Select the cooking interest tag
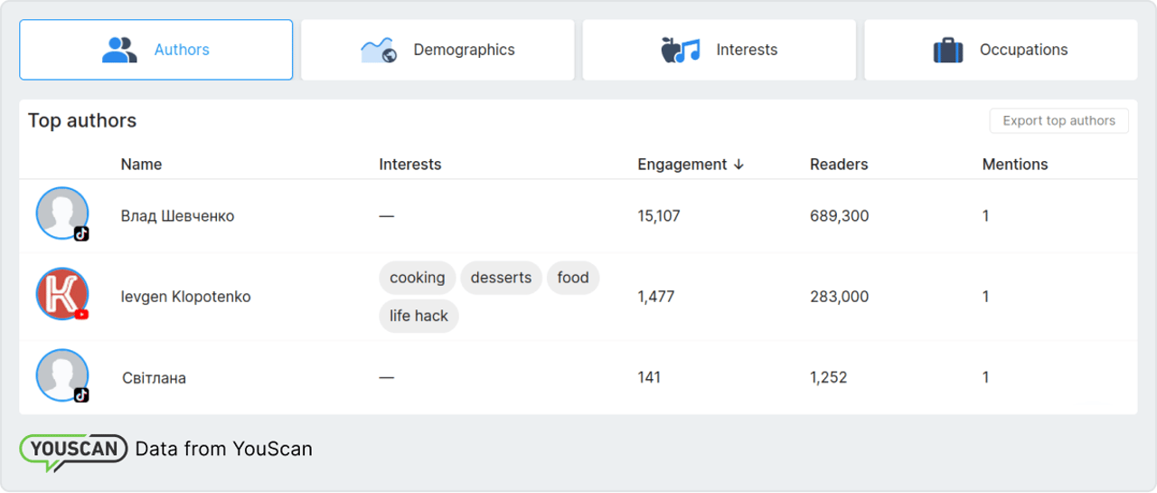Screen dimensions: 1157x493 417,278
